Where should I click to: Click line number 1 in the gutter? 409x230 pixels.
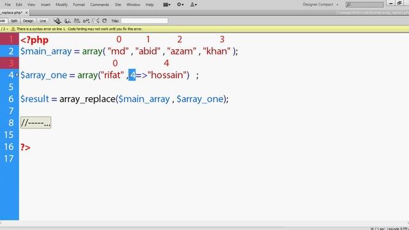tap(11, 40)
